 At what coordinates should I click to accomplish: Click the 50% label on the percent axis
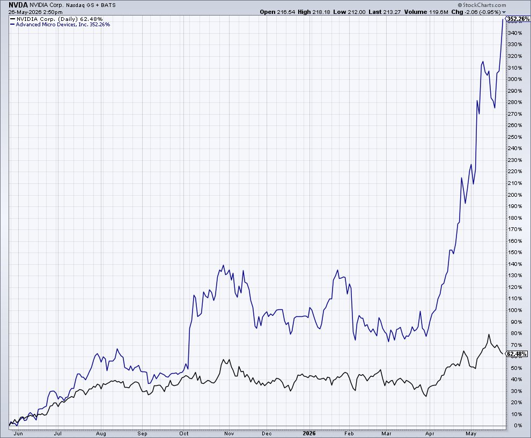(x=517, y=368)
